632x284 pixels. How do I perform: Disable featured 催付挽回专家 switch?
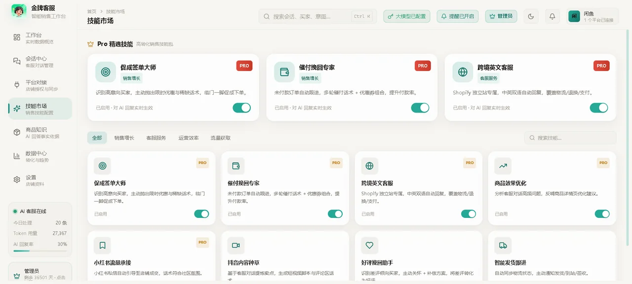(420, 107)
